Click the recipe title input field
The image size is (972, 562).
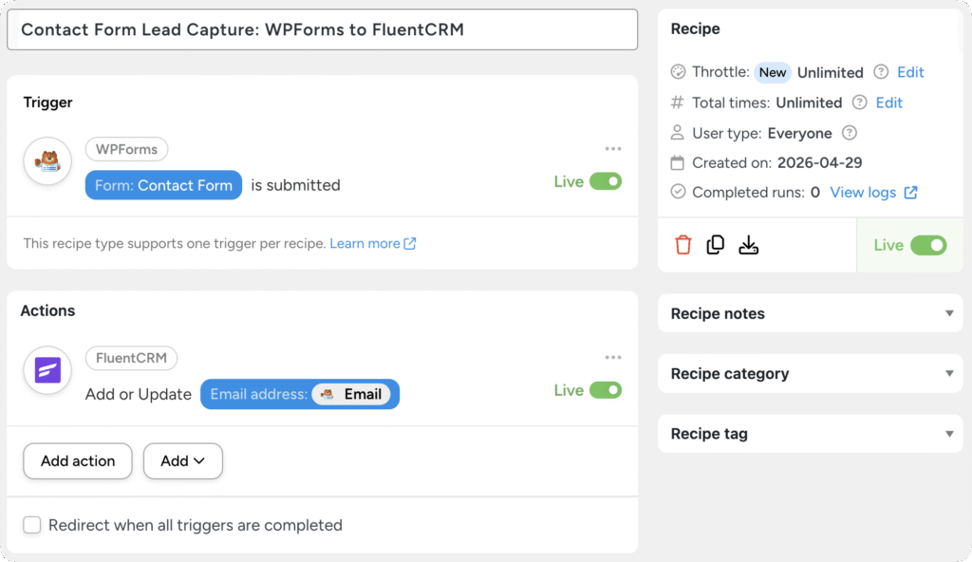point(323,29)
